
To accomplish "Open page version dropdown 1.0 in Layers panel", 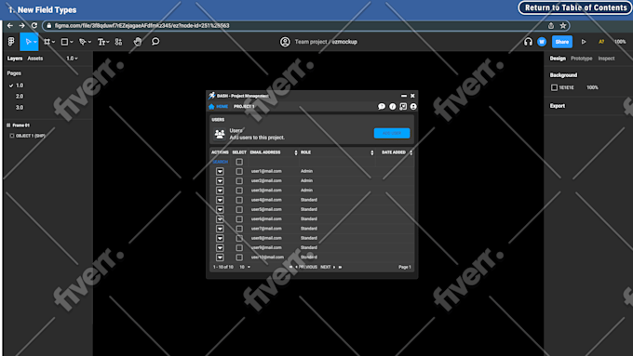I will [72, 59].
